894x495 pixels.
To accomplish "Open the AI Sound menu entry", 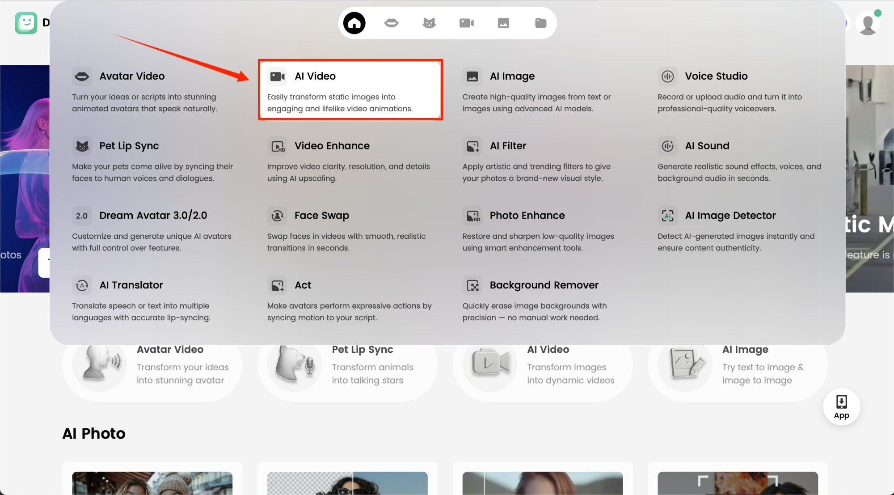I will tap(707, 146).
